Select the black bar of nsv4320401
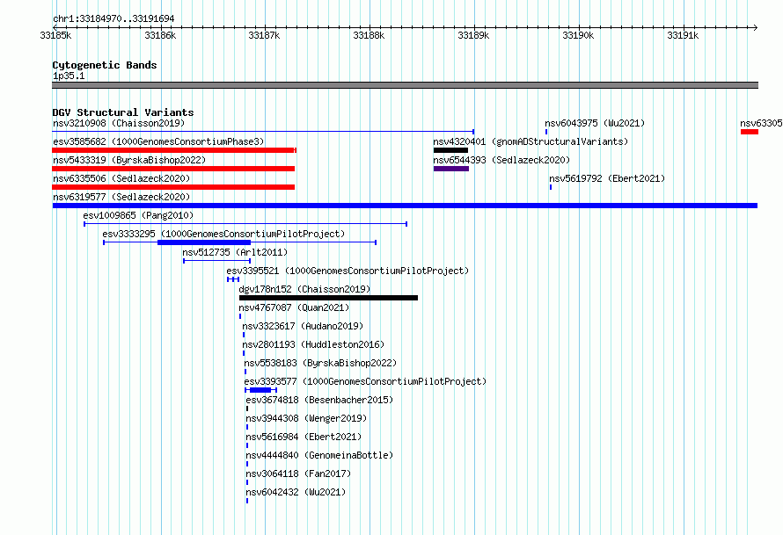Viewport: 783px width, 535px height. click(x=451, y=150)
